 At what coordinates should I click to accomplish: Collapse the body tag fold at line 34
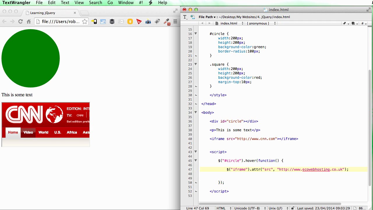pos(196,112)
